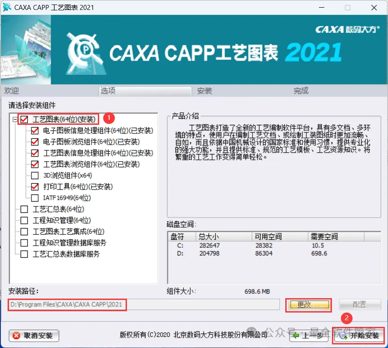
Task: Click the 698.6 MB component size value
Action: pyautogui.click(x=257, y=291)
